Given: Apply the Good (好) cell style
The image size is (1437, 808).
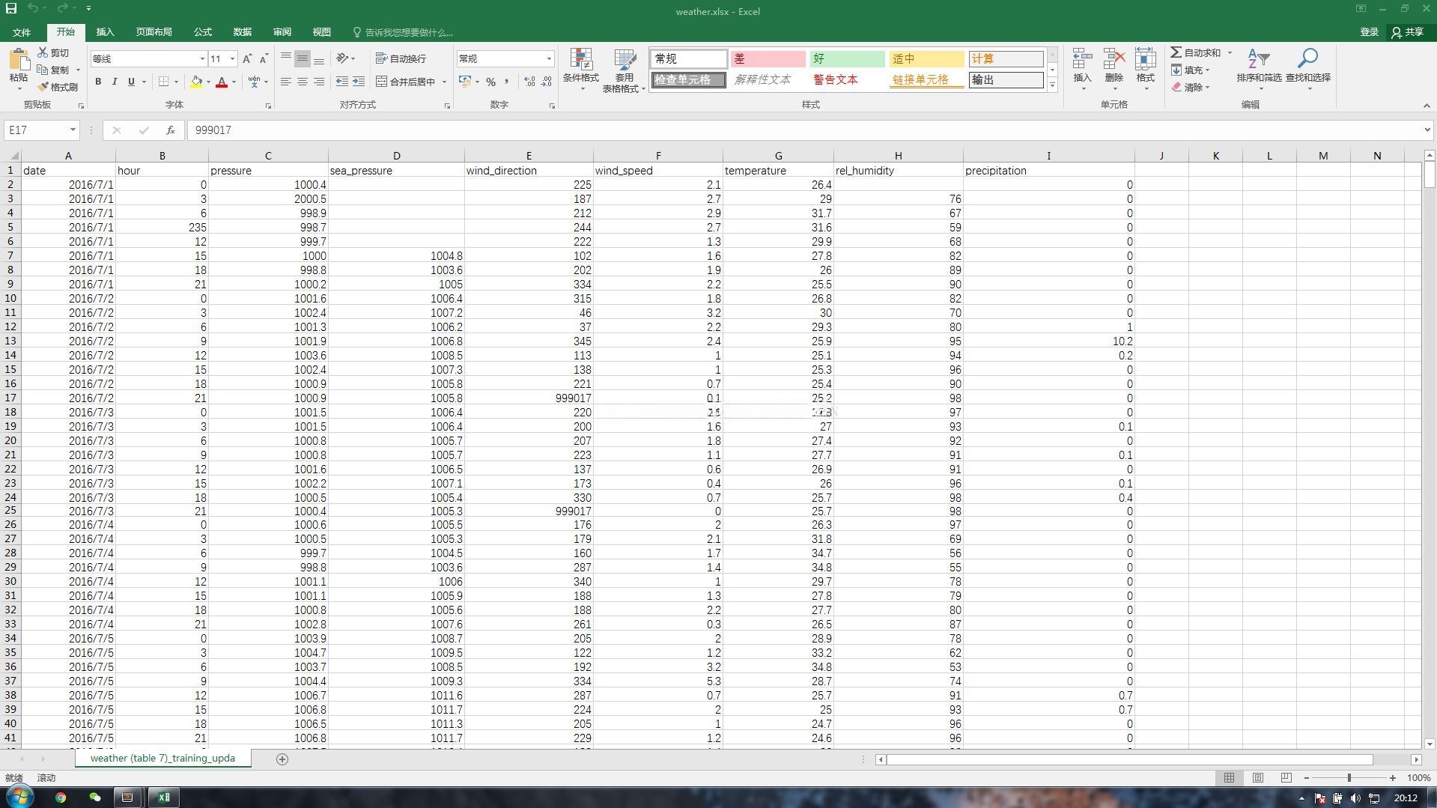Looking at the screenshot, I should [x=847, y=58].
